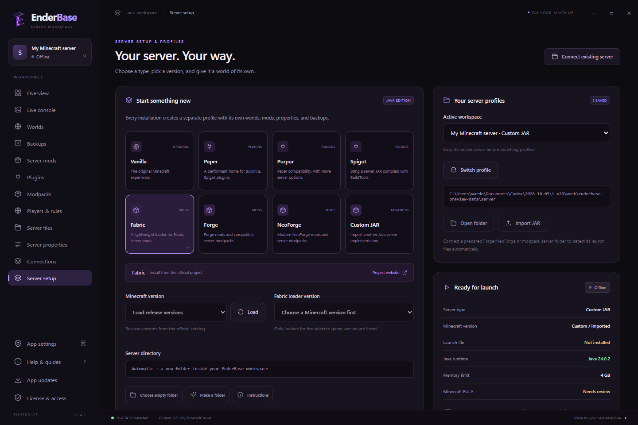Click the Open folder button
Viewport: 638px width, 425px height.
pos(469,223)
